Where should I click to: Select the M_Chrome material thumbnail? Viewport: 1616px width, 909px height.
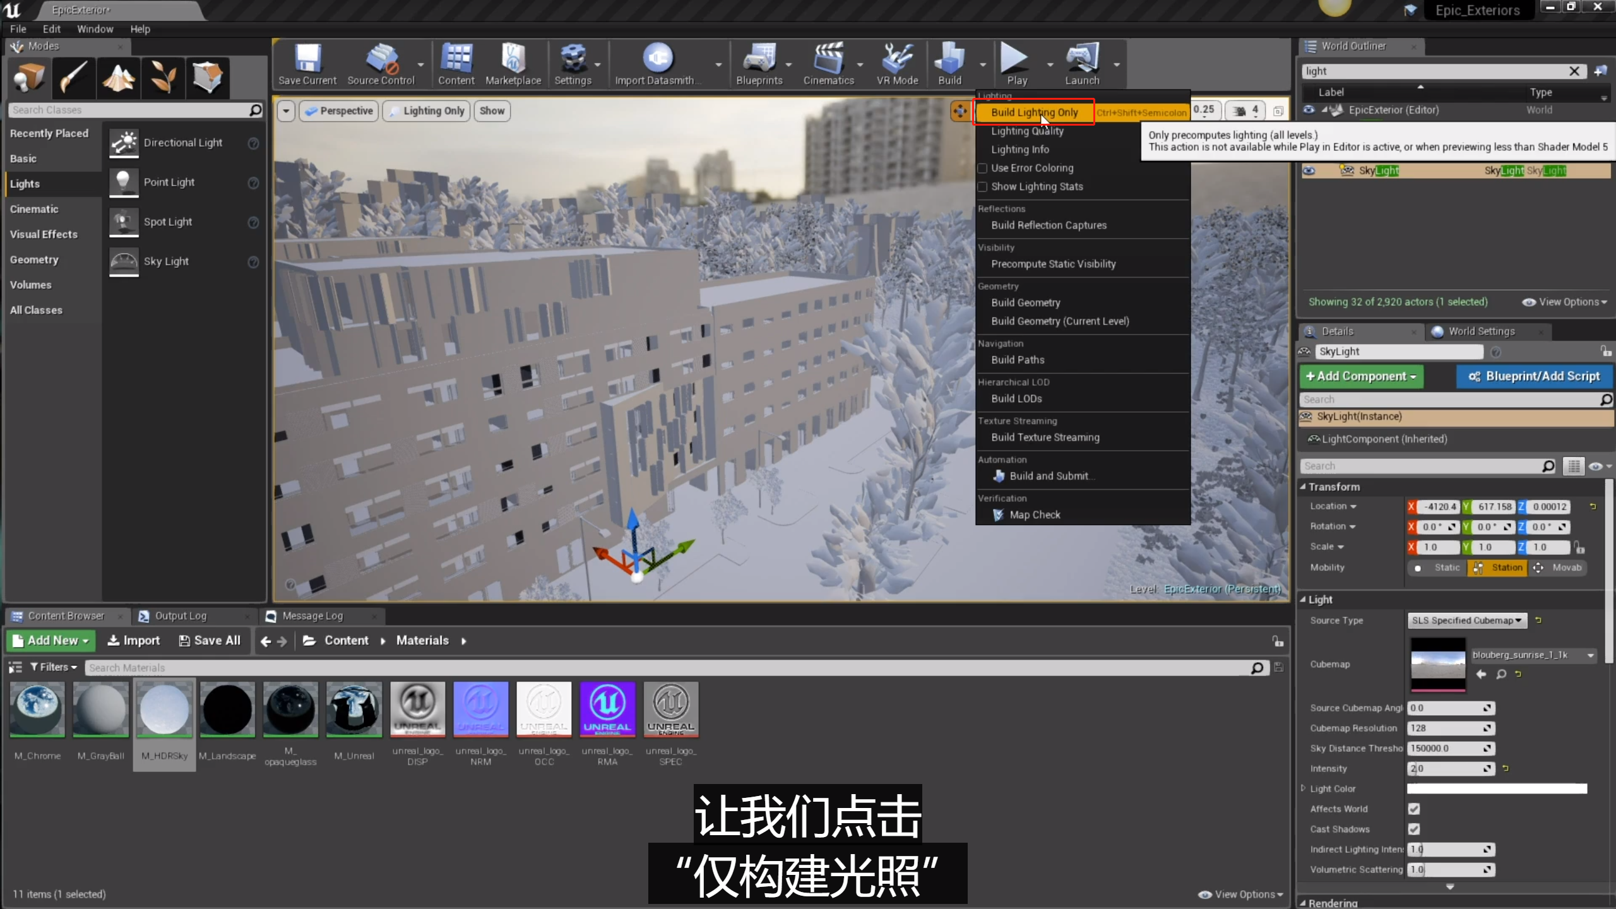(x=37, y=709)
